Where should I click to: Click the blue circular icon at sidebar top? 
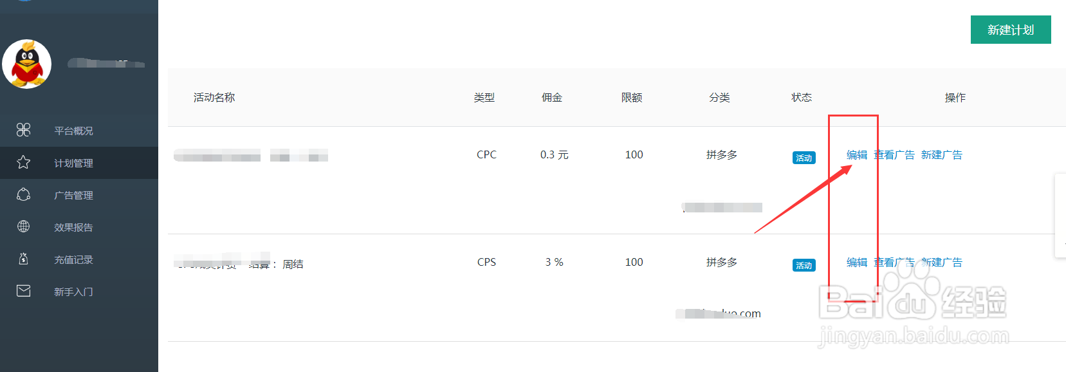pos(26,3)
